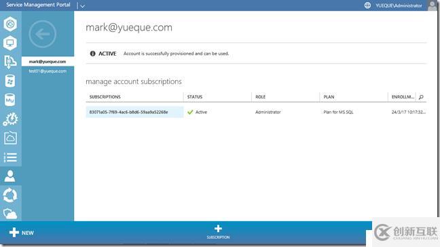Select mark@yueque.com in the account list
440x247 pixels.
click(x=48, y=61)
